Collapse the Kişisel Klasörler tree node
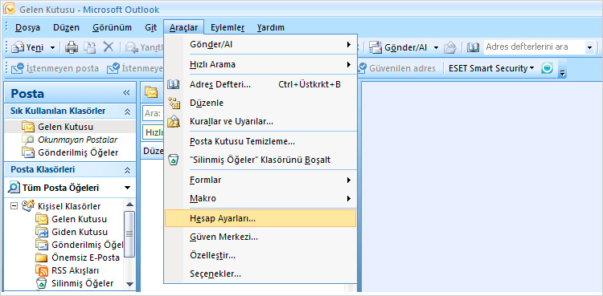 (14, 206)
